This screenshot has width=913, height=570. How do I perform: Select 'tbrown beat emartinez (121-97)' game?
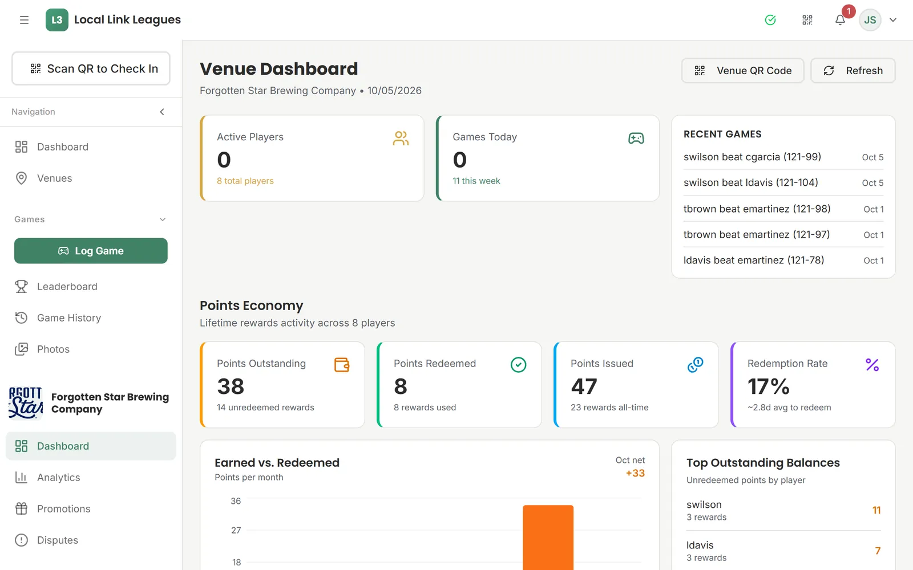pyautogui.click(x=783, y=234)
